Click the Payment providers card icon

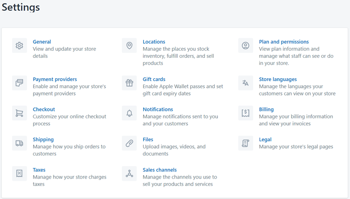click(x=19, y=83)
